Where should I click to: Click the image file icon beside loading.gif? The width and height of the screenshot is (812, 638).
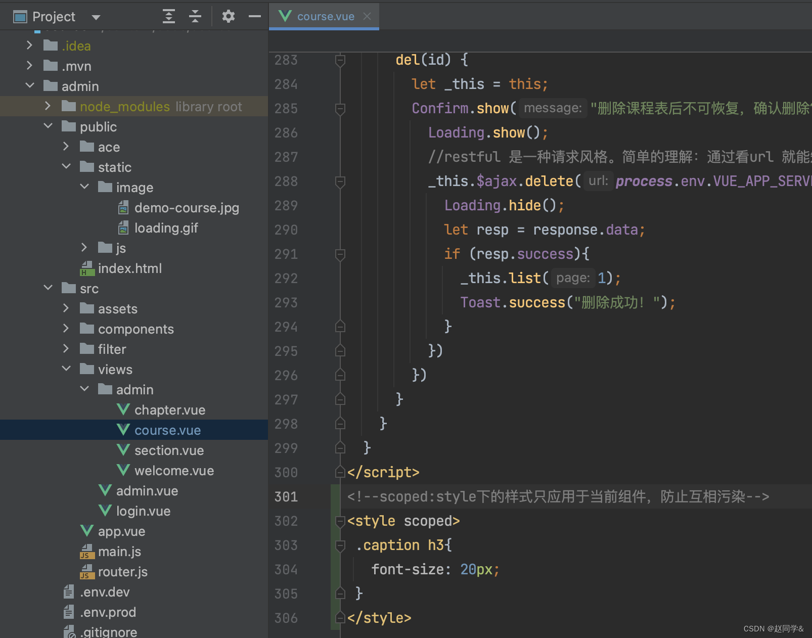coord(123,228)
